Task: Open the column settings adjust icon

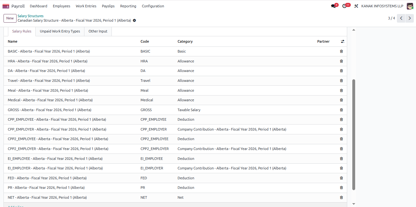Action: [x=342, y=41]
